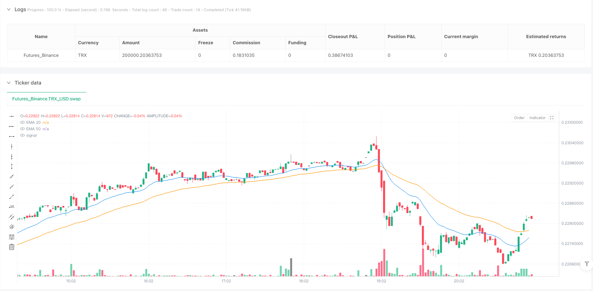Click price axis label 0.22980000

(572, 163)
